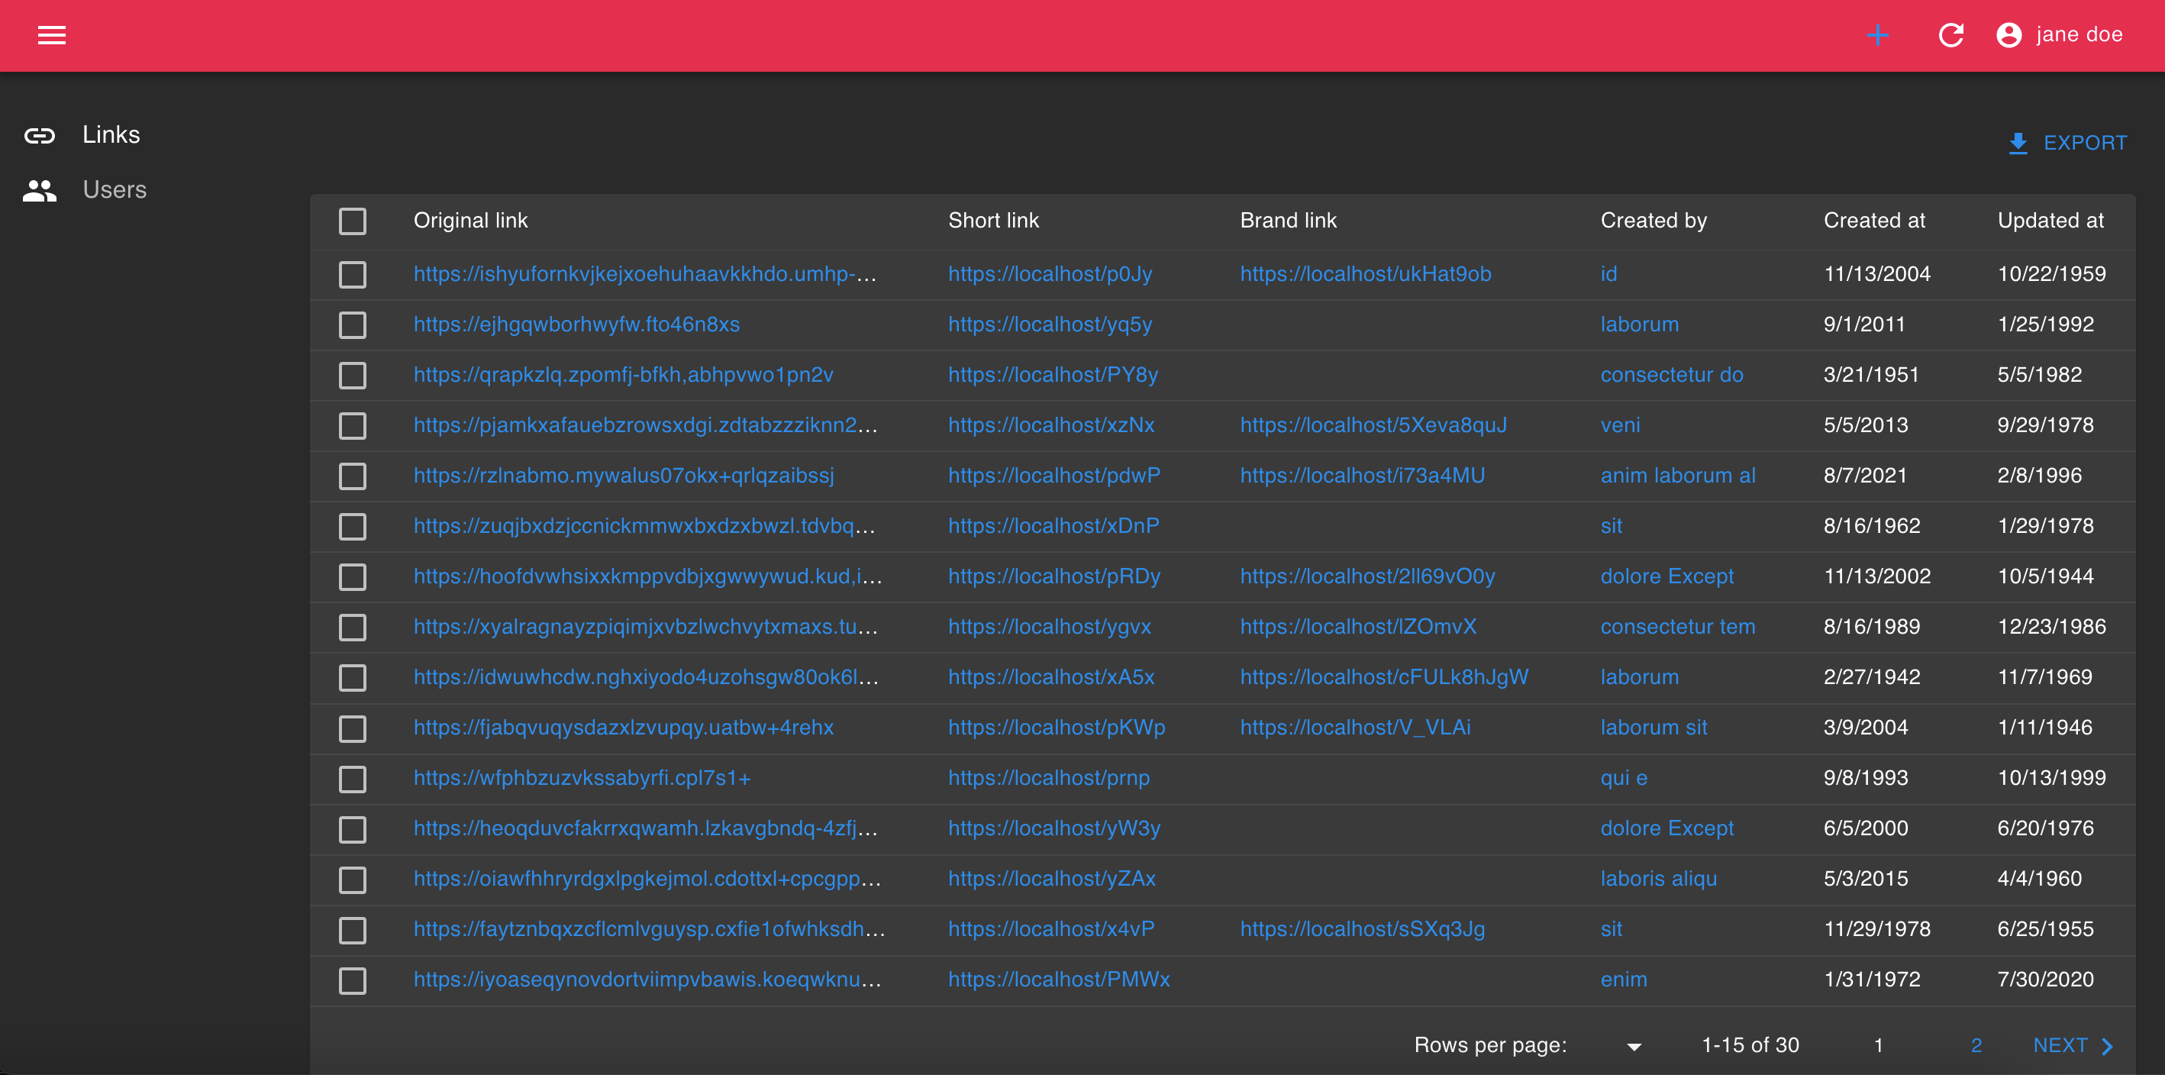Create a new link with the plus icon
Image resolution: width=2165 pixels, height=1075 pixels.
click(x=1879, y=35)
